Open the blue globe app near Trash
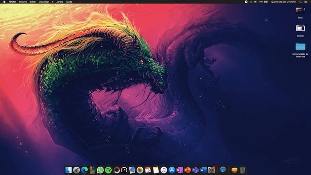 point(223,170)
